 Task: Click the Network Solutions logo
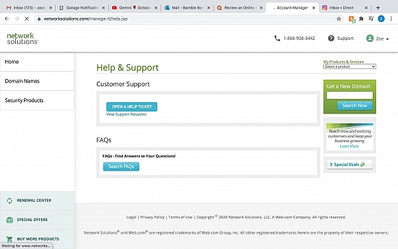coord(23,39)
